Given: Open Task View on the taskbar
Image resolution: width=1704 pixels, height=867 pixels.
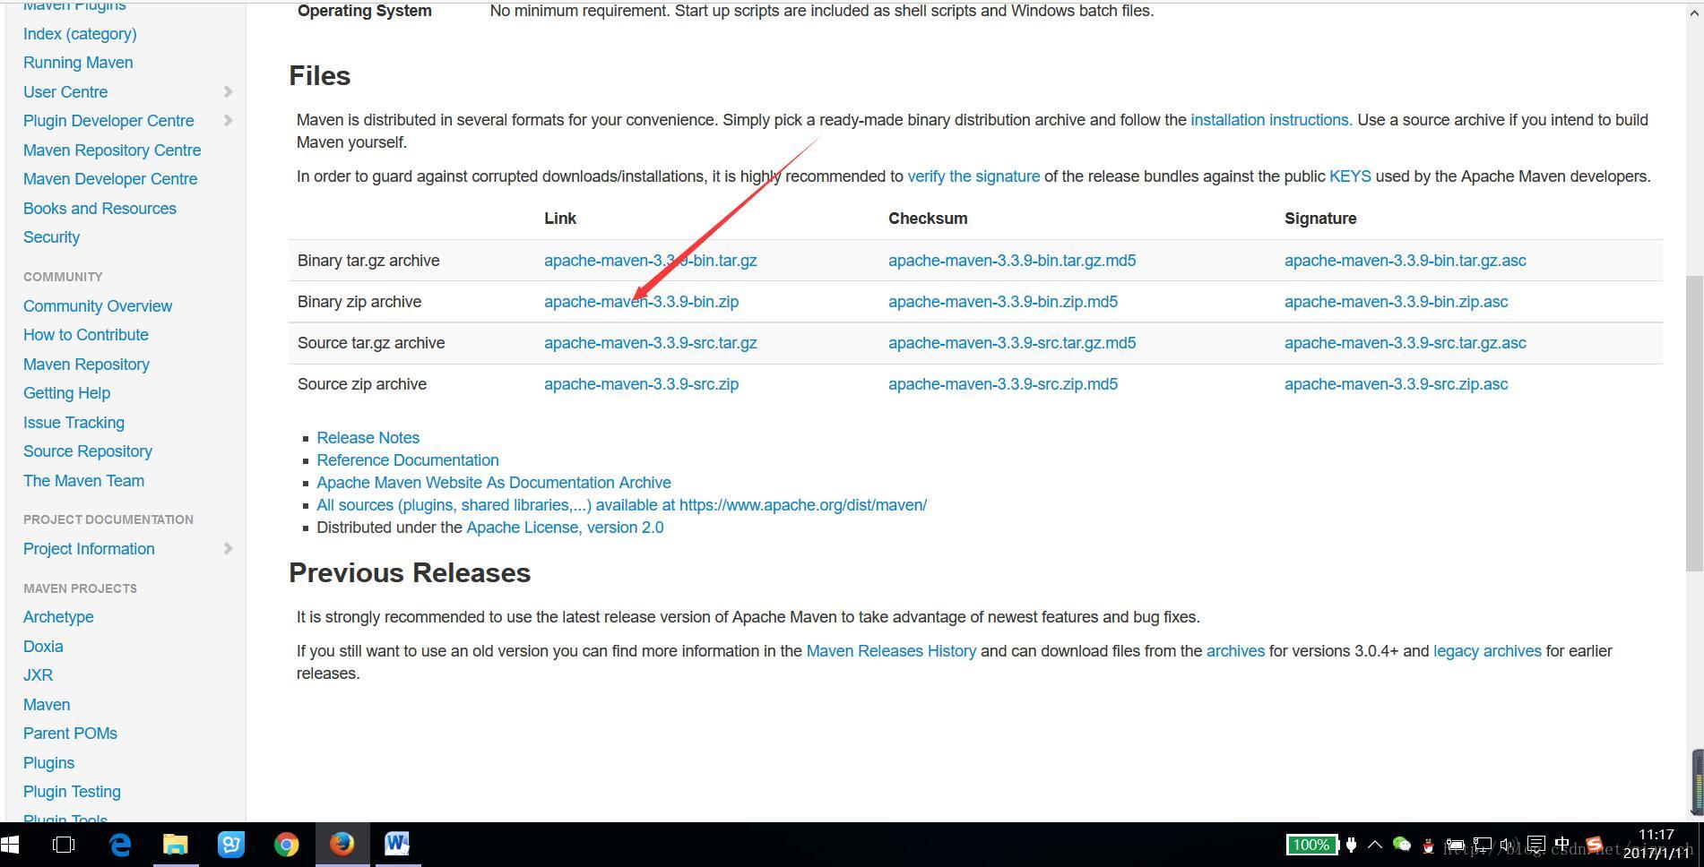Looking at the screenshot, I should [x=64, y=845].
